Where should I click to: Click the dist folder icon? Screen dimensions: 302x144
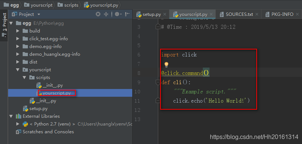(25, 62)
